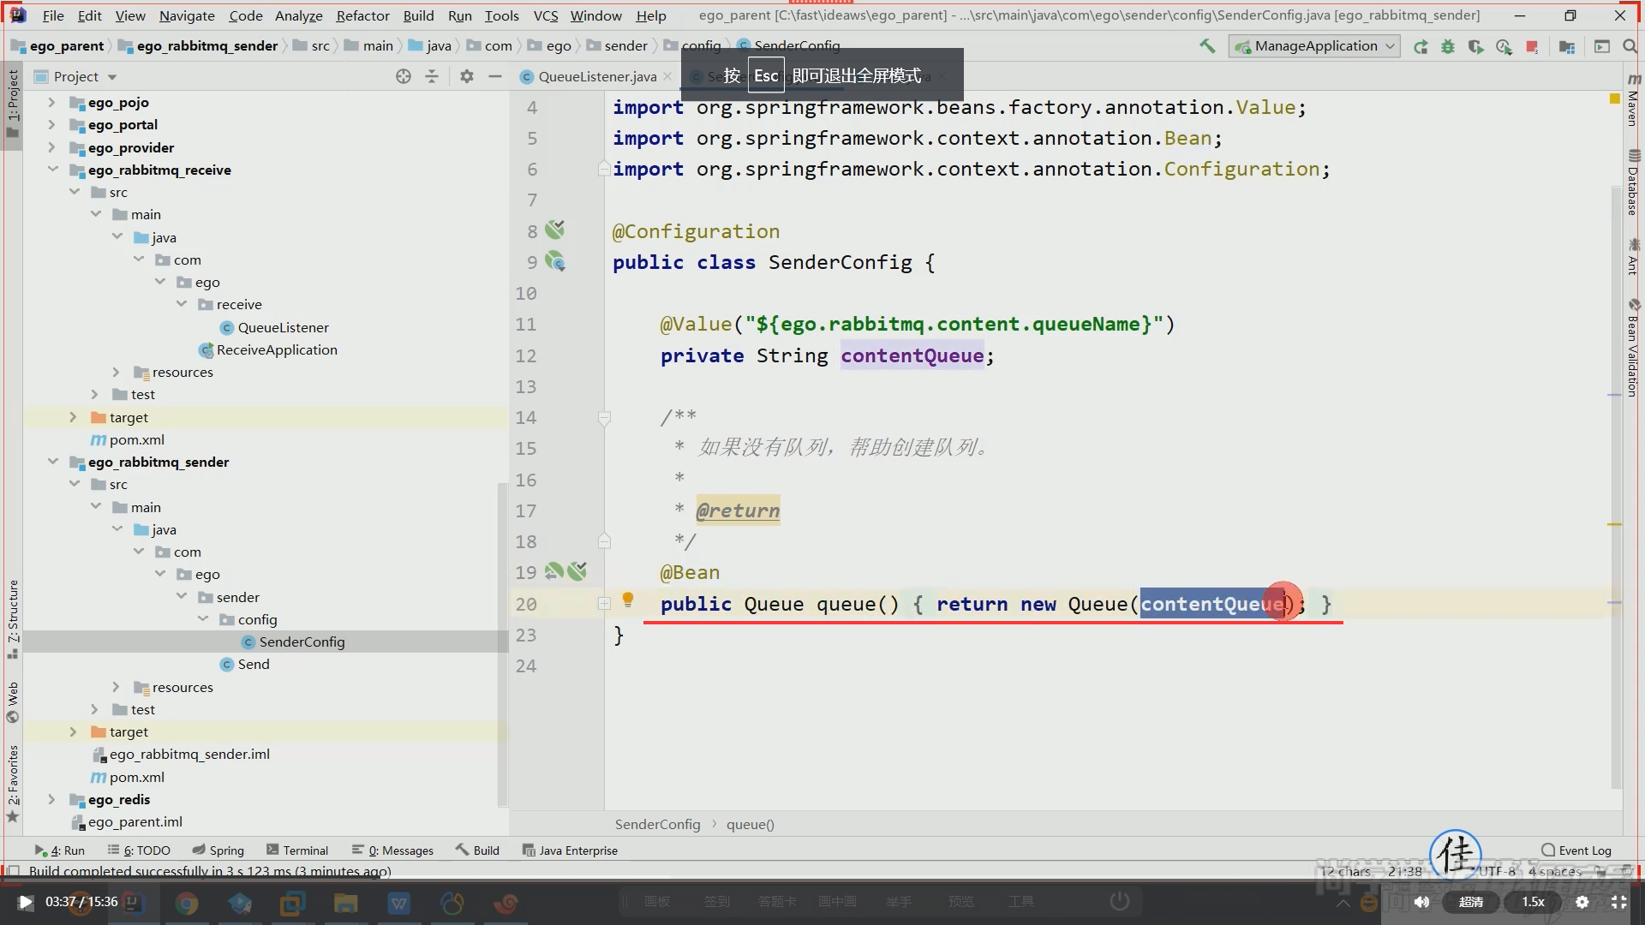This screenshot has width=1645, height=925.
Task: Expand the ego_portal module
Action: [51, 124]
